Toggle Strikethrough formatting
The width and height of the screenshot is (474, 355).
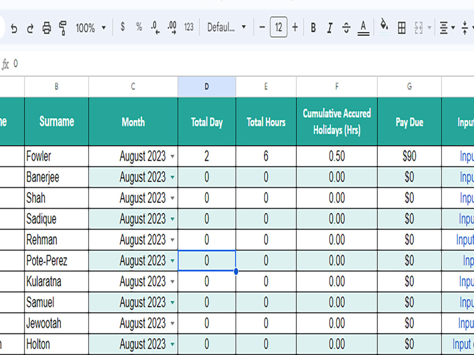click(x=346, y=28)
